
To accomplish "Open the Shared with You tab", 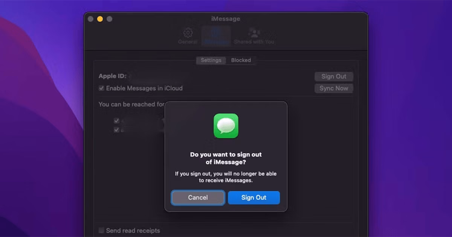I will click(x=254, y=36).
